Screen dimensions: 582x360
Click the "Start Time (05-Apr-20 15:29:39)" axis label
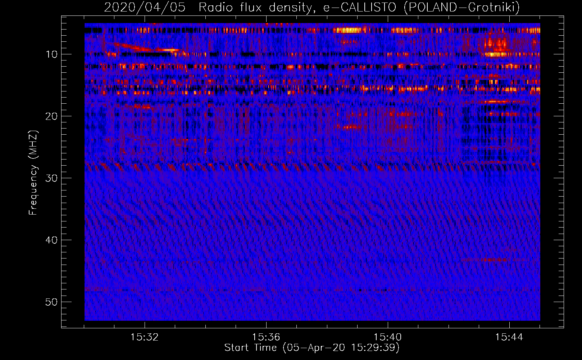pyautogui.click(x=312, y=348)
